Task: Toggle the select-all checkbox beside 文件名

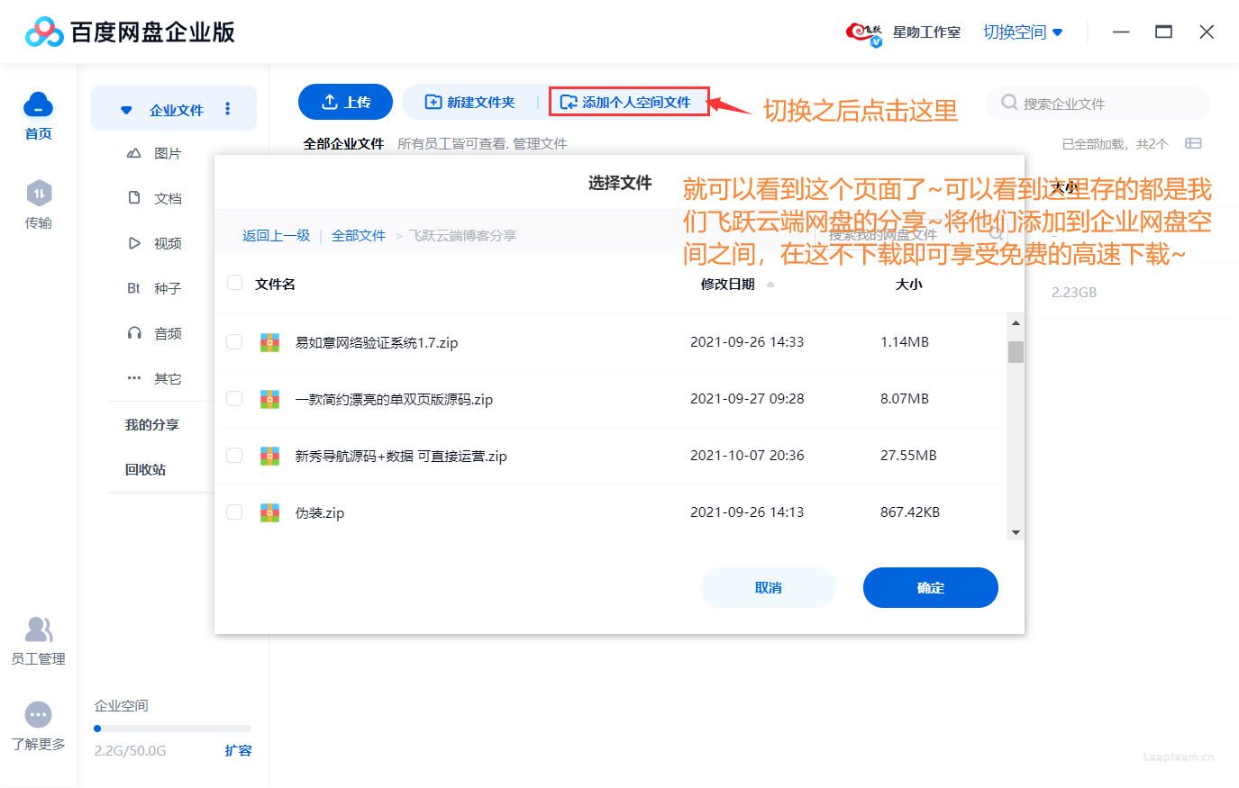Action: click(x=234, y=283)
